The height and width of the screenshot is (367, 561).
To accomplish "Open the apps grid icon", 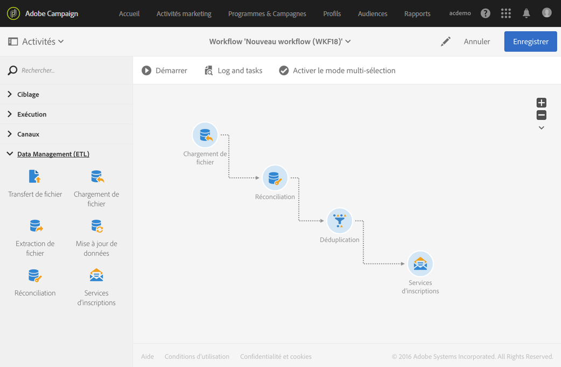I will click(506, 13).
